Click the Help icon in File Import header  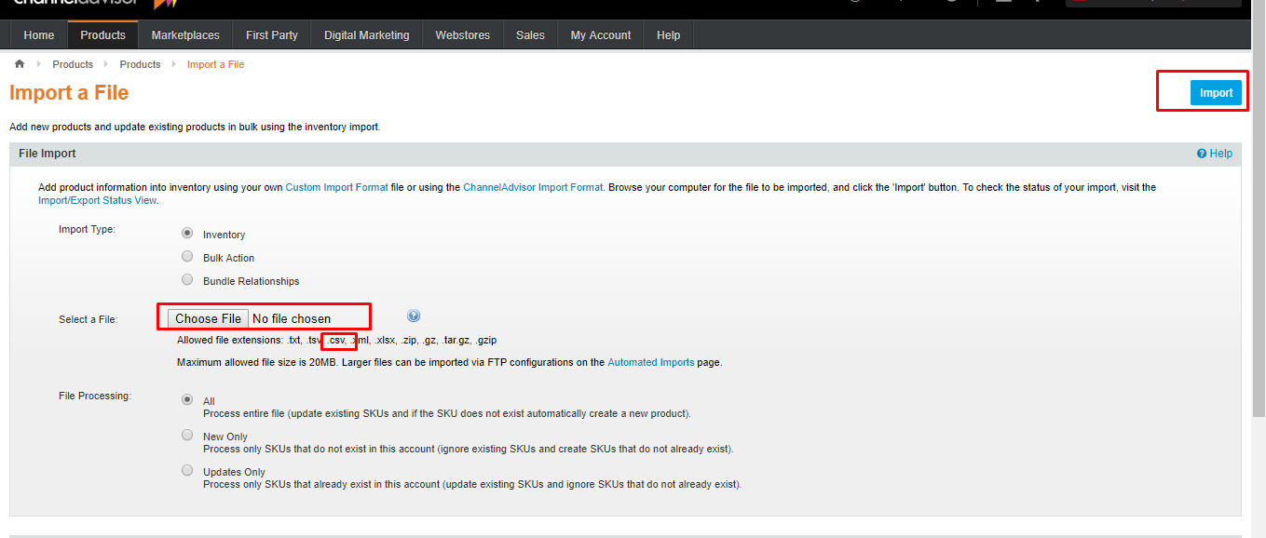click(x=1202, y=154)
